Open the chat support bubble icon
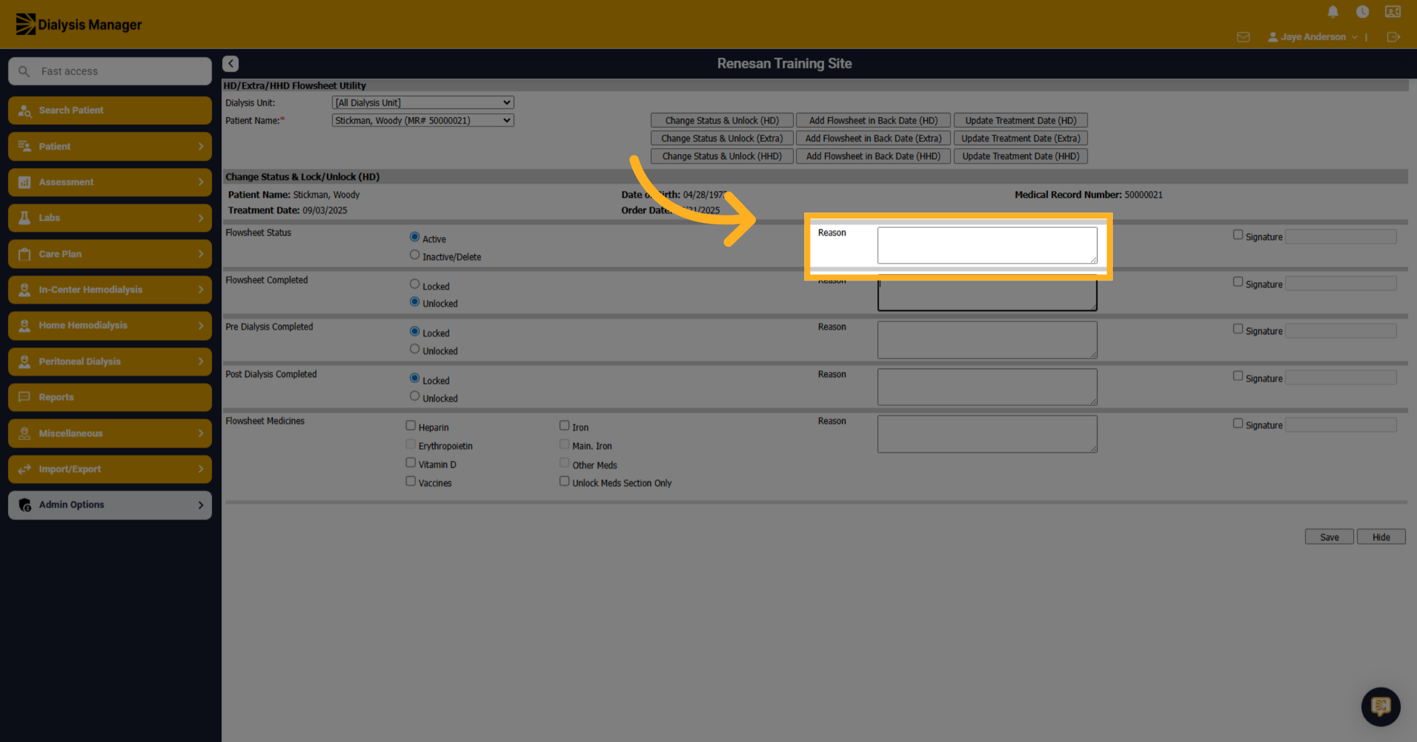The image size is (1417, 742). point(1380,706)
